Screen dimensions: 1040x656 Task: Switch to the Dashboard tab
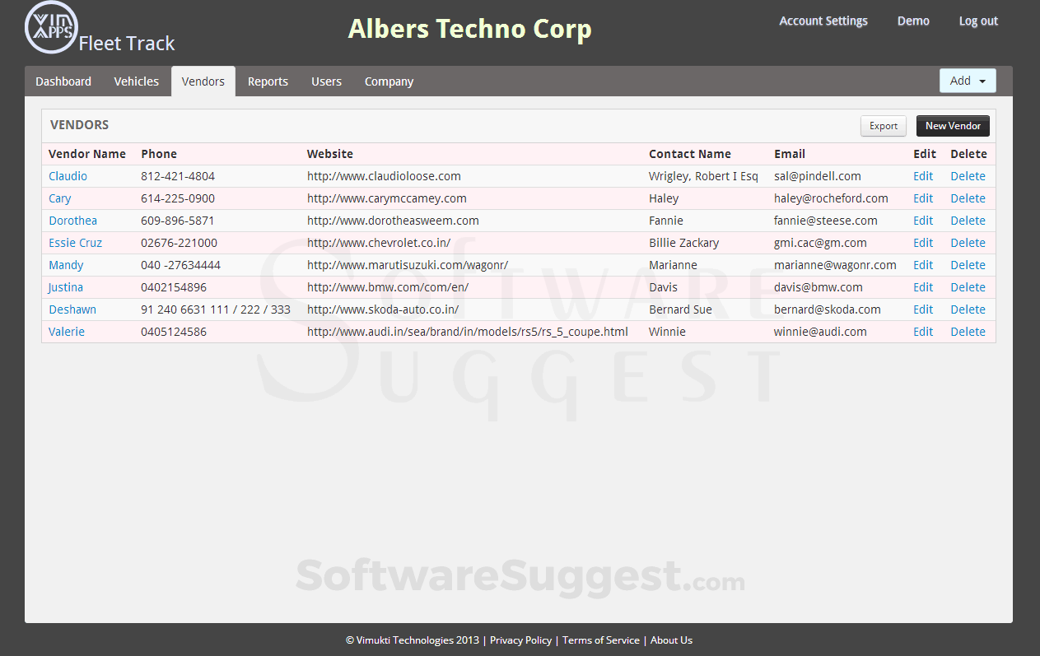(63, 81)
